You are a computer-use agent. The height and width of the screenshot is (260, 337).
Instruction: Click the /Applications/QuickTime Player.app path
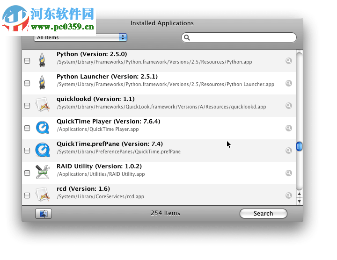[98, 129]
